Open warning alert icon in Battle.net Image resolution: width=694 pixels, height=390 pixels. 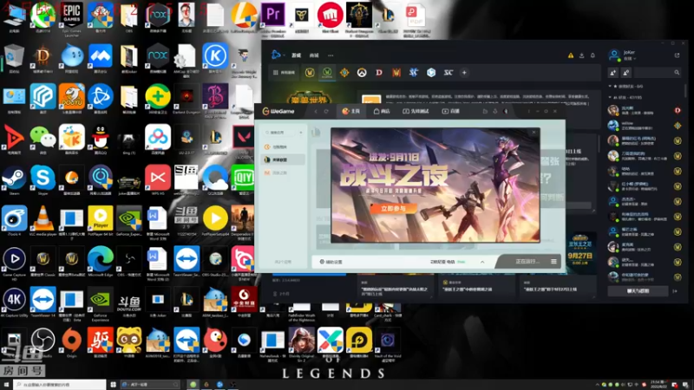(x=571, y=55)
